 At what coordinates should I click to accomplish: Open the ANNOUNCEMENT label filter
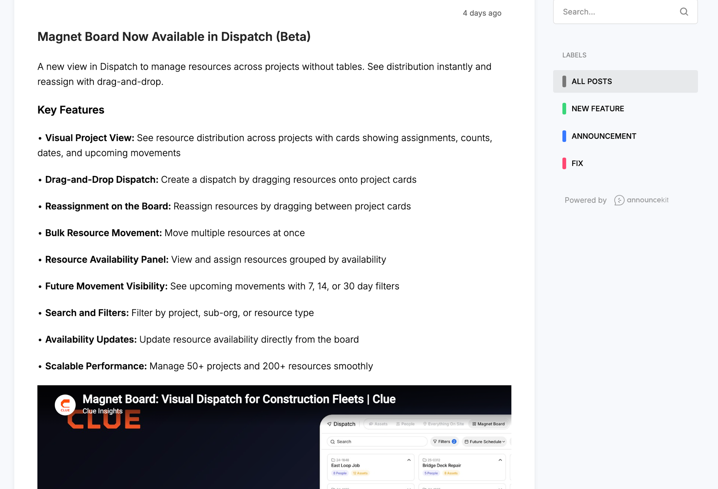pos(604,136)
